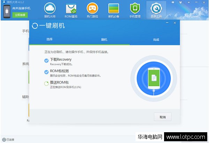
Task: Click the Recovery下载成功 status text
Action: tap(61, 64)
